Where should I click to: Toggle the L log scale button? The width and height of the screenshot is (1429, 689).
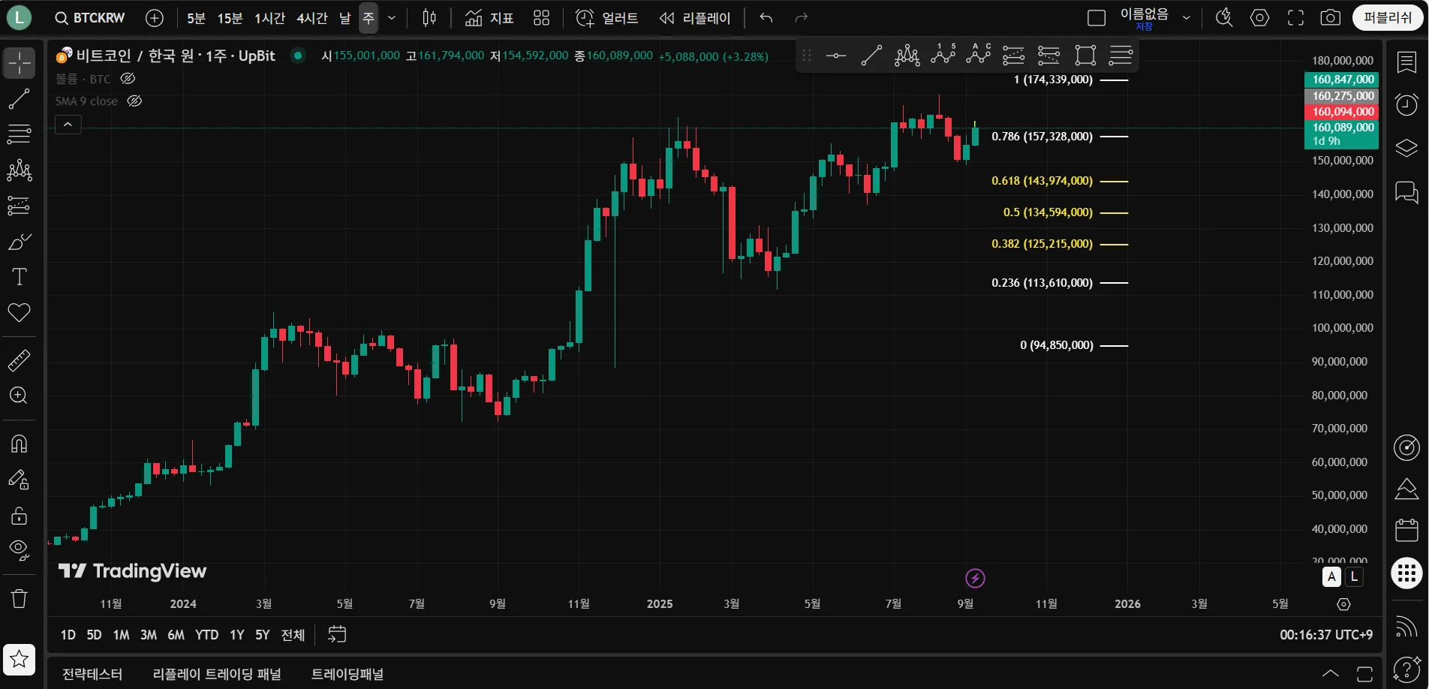1353,576
